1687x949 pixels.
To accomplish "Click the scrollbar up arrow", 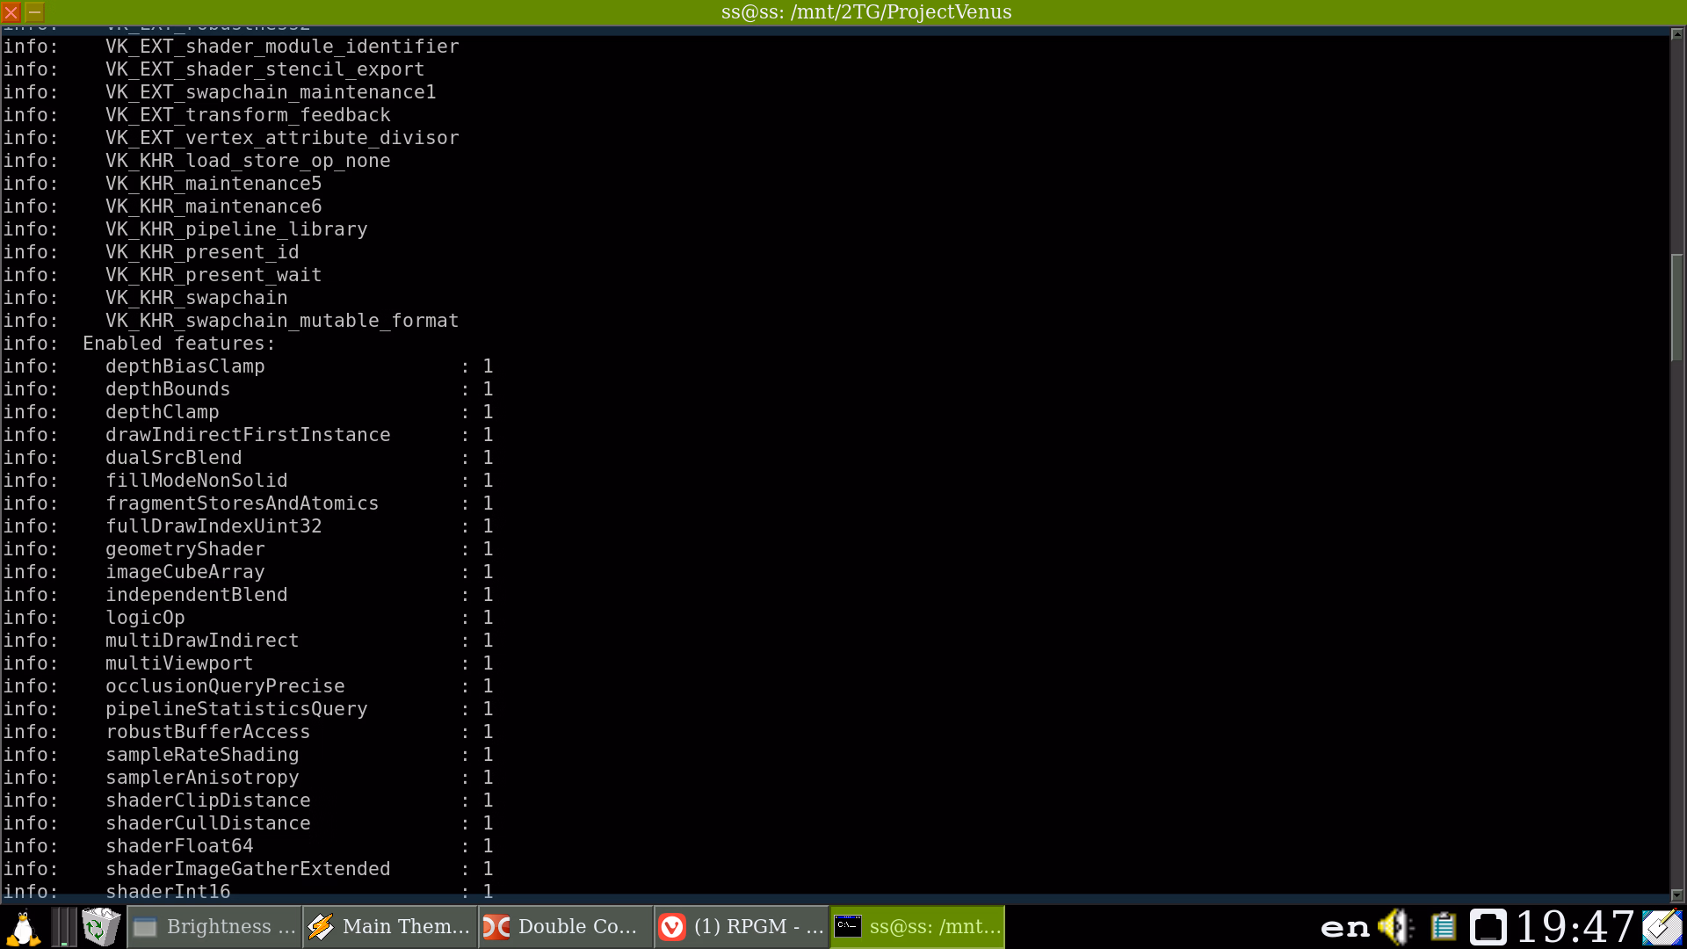I will tap(1676, 33).
